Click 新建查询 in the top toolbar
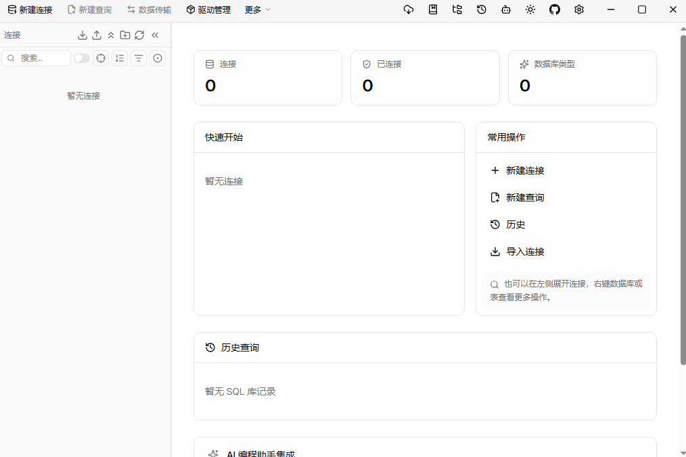The image size is (686, 457). [x=90, y=9]
